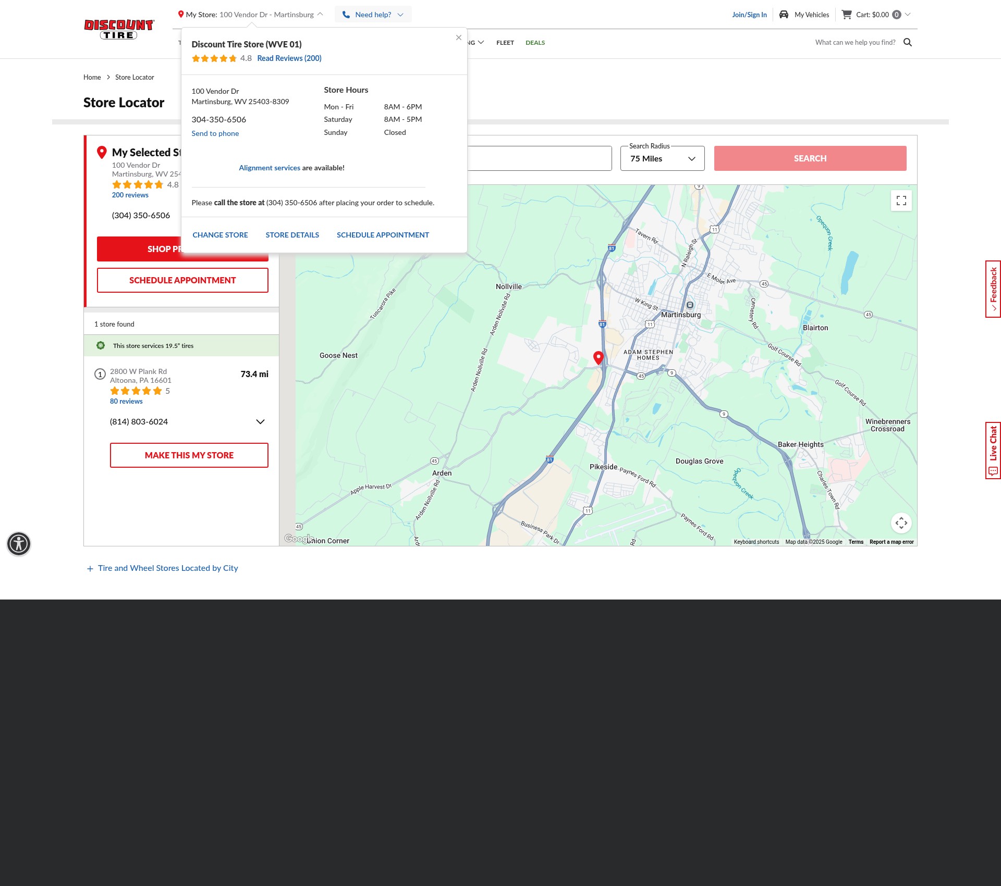Click map Terms link
The width and height of the screenshot is (1001, 886).
coord(856,542)
